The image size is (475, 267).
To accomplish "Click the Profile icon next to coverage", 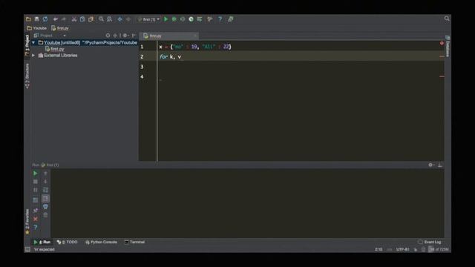I will coord(191,19).
